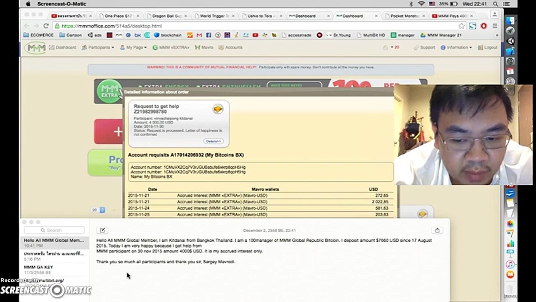Open the Gmail bookmark icon
The height and width of the screenshot is (302, 536).
pos(199,35)
